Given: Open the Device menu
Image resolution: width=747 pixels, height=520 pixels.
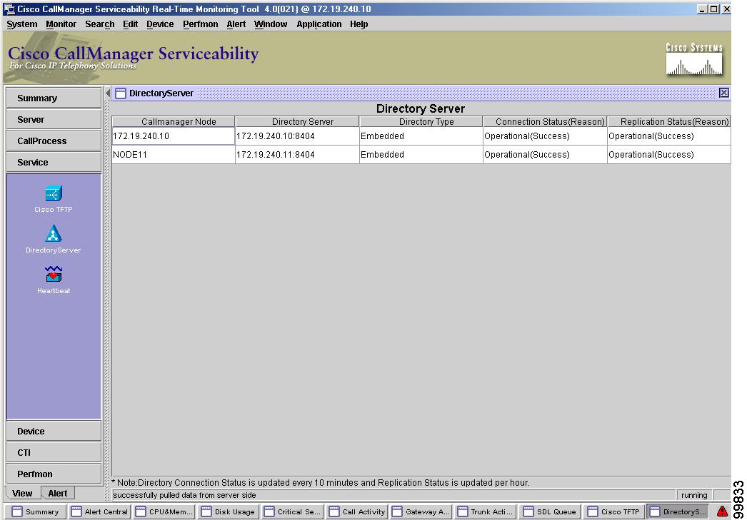Looking at the screenshot, I should tap(160, 24).
